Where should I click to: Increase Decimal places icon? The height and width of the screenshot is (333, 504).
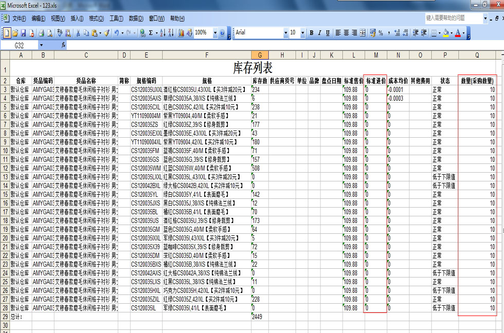[x=397, y=33]
